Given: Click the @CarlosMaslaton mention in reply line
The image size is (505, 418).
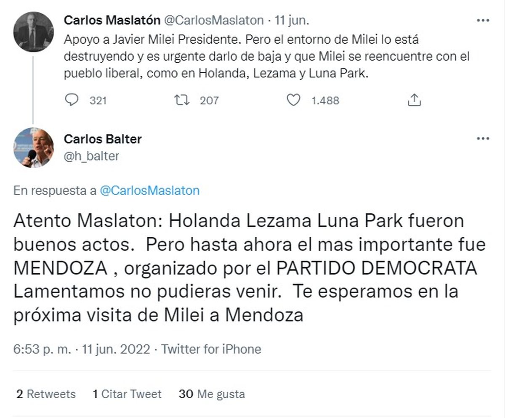Looking at the screenshot, I should (149, 190).
